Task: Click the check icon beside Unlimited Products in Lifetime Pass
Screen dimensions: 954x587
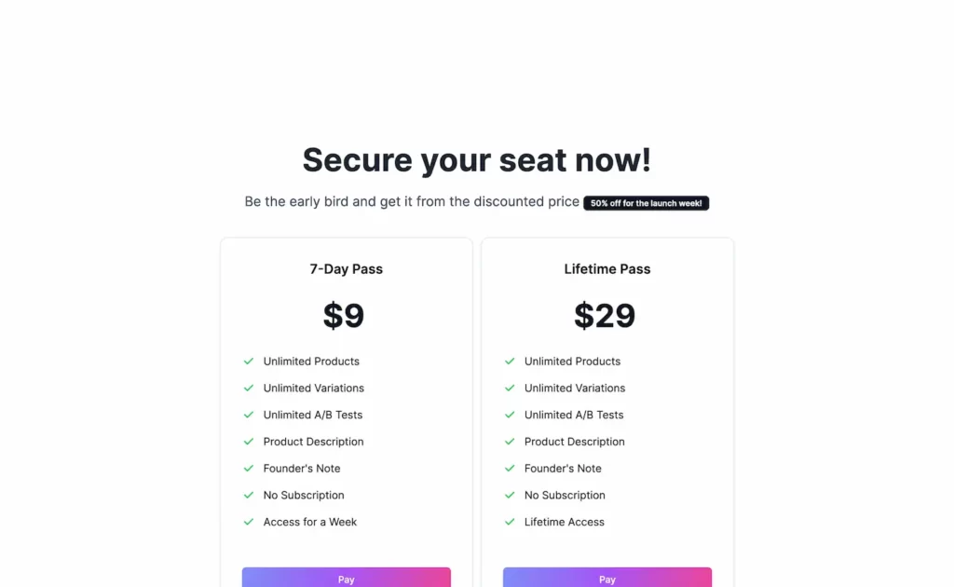Action: [x=510, y=362]
